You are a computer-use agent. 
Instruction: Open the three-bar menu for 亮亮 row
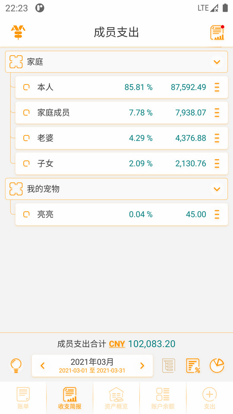point(217,214)
